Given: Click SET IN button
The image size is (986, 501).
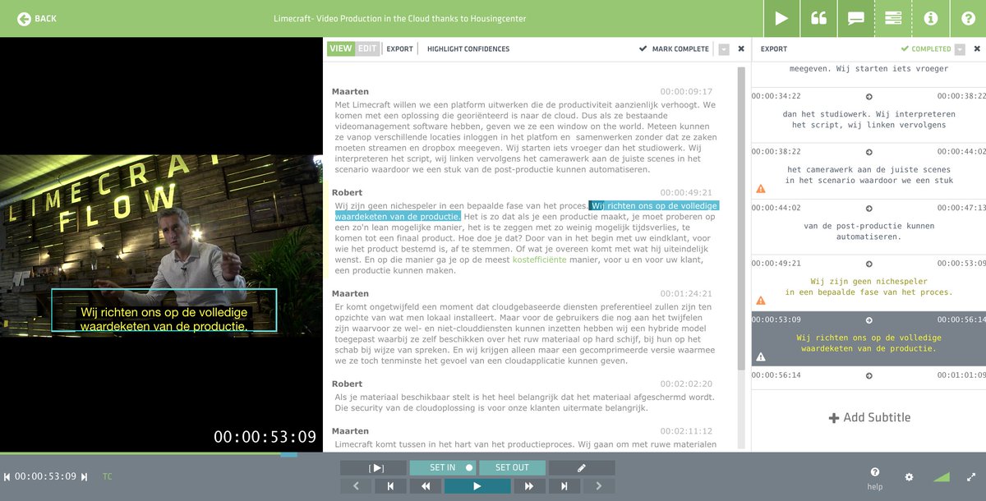Looking at the screenshot, I should [443, 467].
